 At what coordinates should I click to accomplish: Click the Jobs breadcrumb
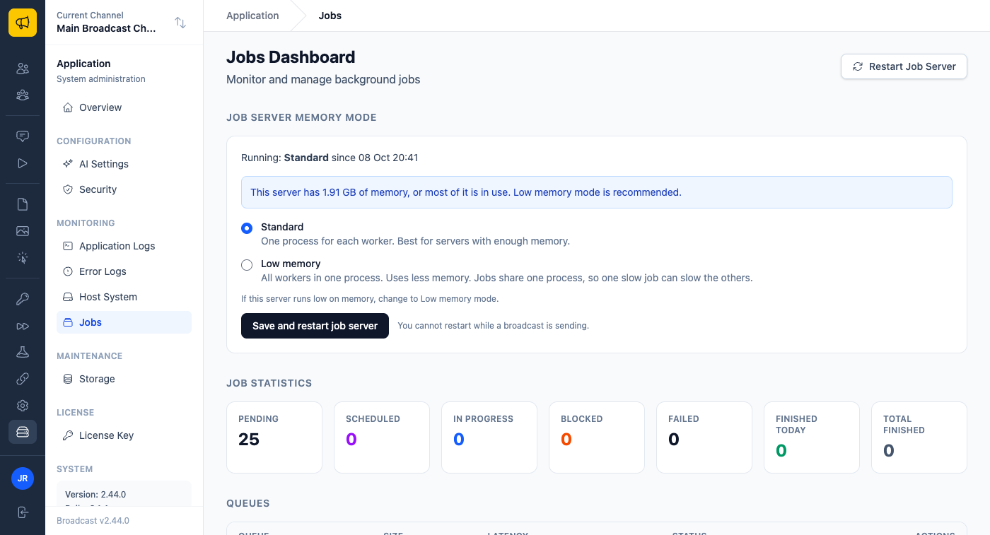330,16
